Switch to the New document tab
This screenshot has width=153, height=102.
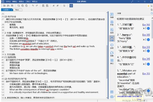(x=17, y=10)
